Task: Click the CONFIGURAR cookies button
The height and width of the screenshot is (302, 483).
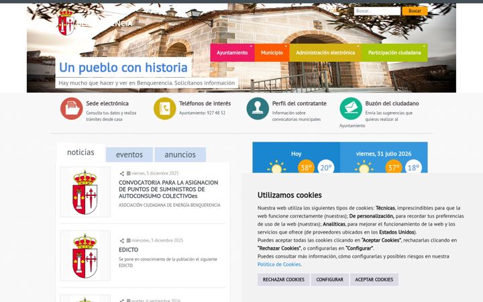Action: coord(330,280)
